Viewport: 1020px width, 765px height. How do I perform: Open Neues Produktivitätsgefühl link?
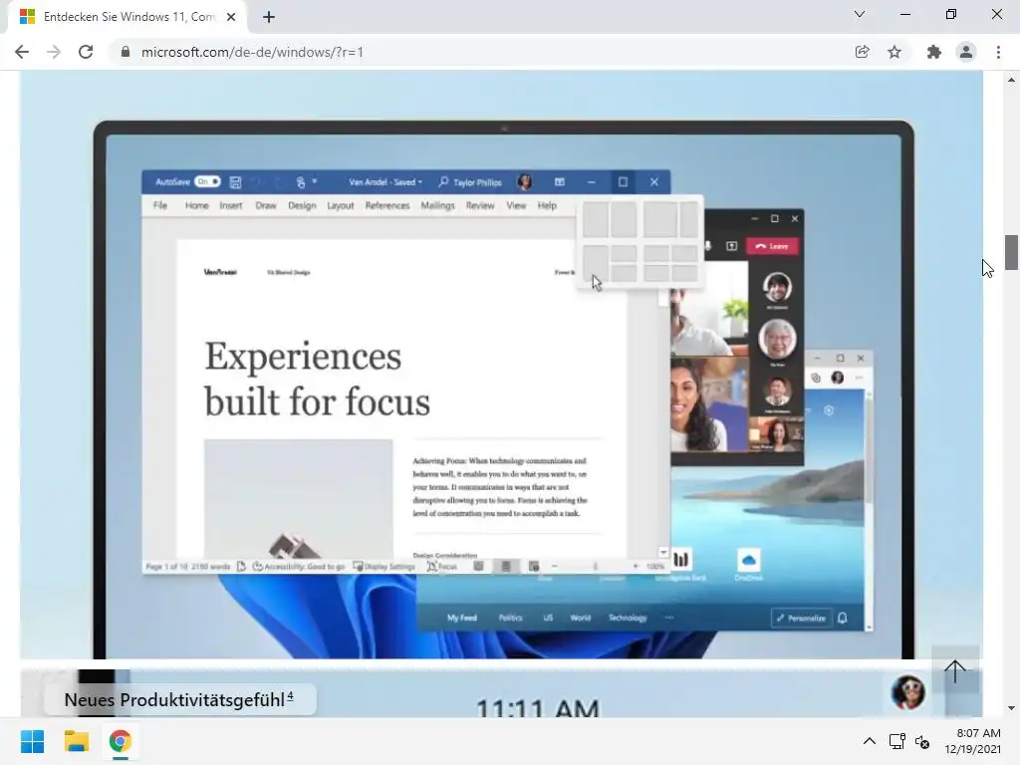179,700
